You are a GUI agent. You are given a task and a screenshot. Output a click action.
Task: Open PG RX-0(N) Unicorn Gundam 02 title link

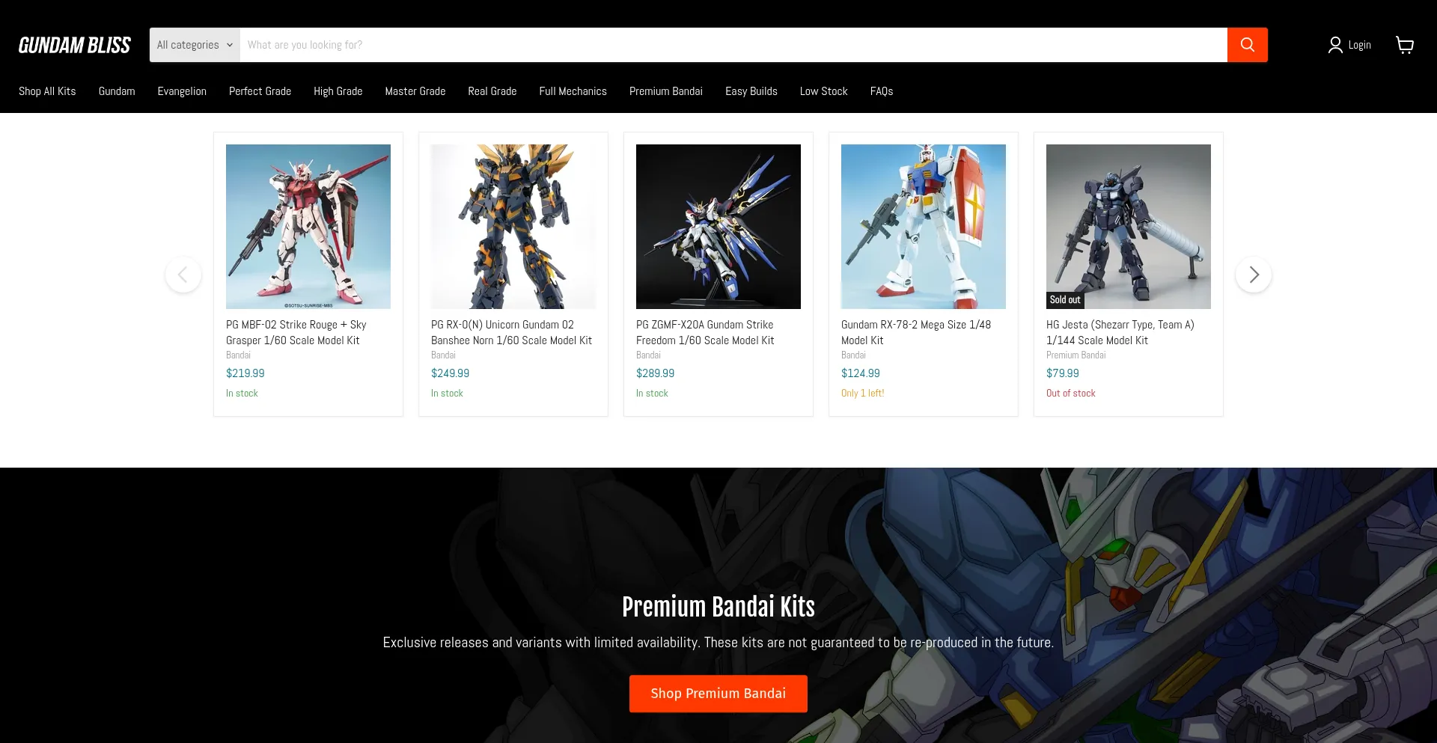(x=511, y=332)
